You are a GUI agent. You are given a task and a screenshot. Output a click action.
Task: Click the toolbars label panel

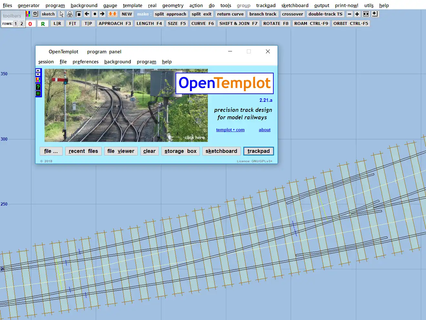(12, 16)
